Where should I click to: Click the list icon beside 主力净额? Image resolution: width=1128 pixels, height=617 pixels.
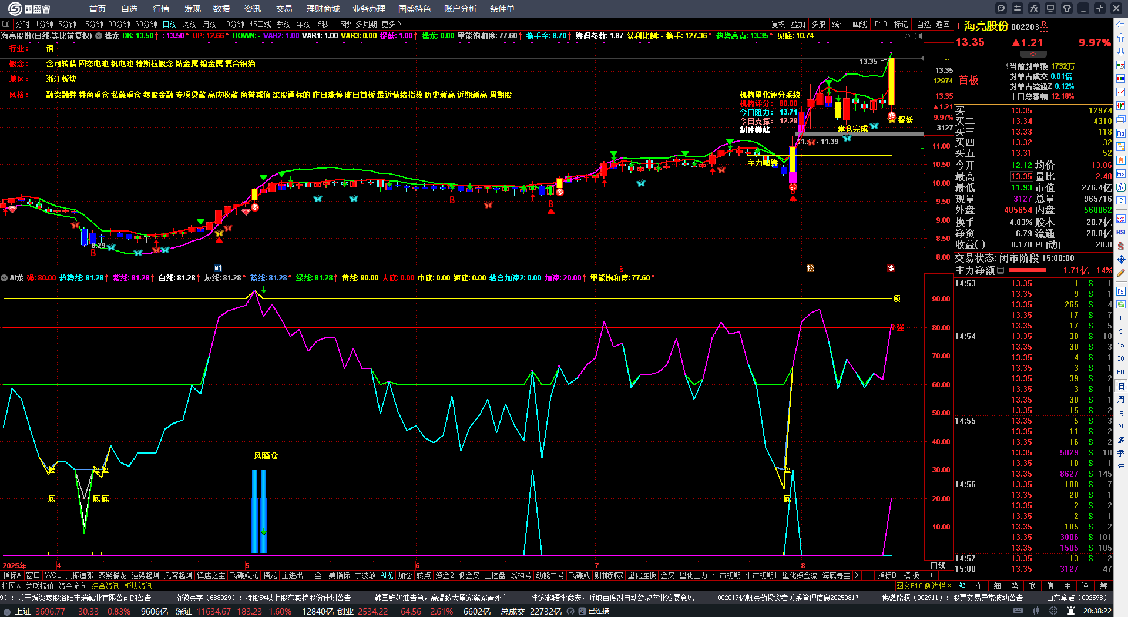1001,270
